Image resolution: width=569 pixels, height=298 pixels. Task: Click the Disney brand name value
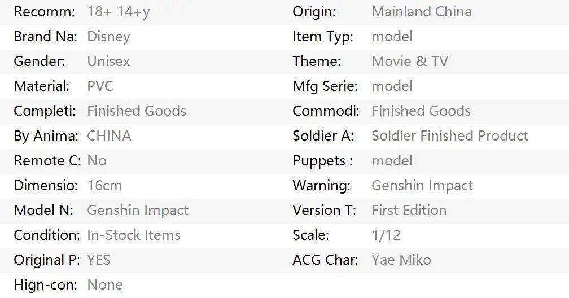pos(108,37)
